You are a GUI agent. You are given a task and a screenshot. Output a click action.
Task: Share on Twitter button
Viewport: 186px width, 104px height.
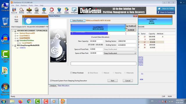166,9
